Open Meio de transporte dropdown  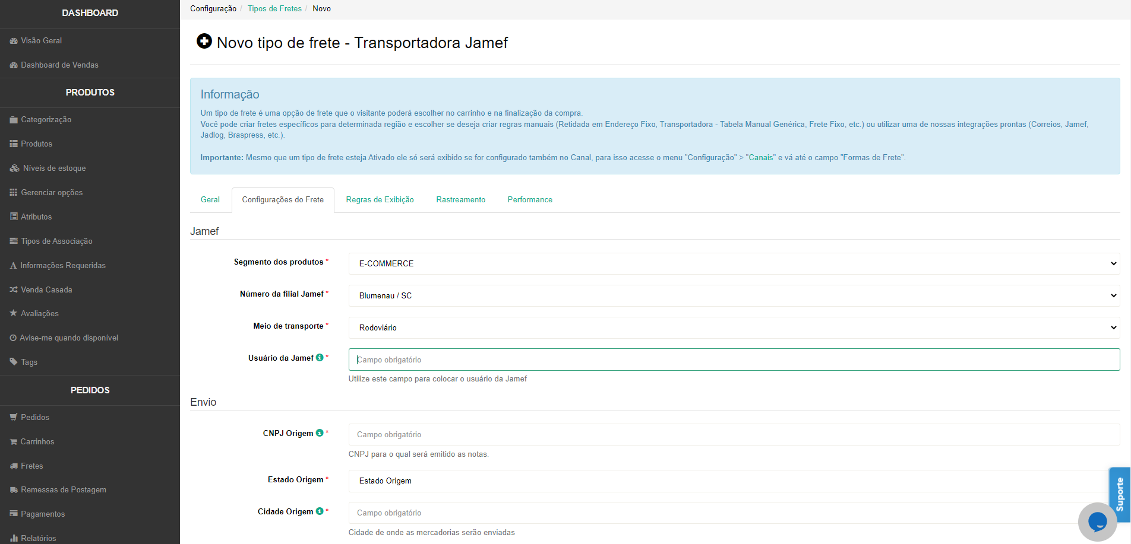click(734, 327)
